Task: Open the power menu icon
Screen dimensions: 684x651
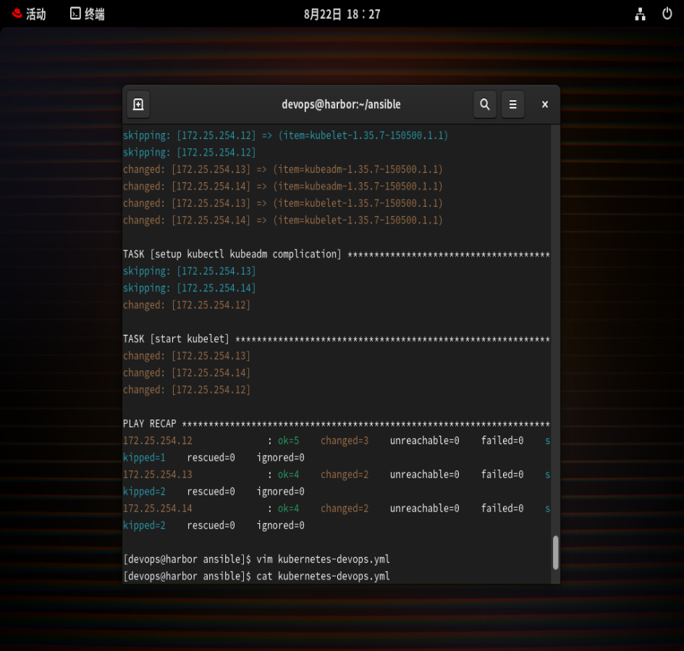Action: 667,14
